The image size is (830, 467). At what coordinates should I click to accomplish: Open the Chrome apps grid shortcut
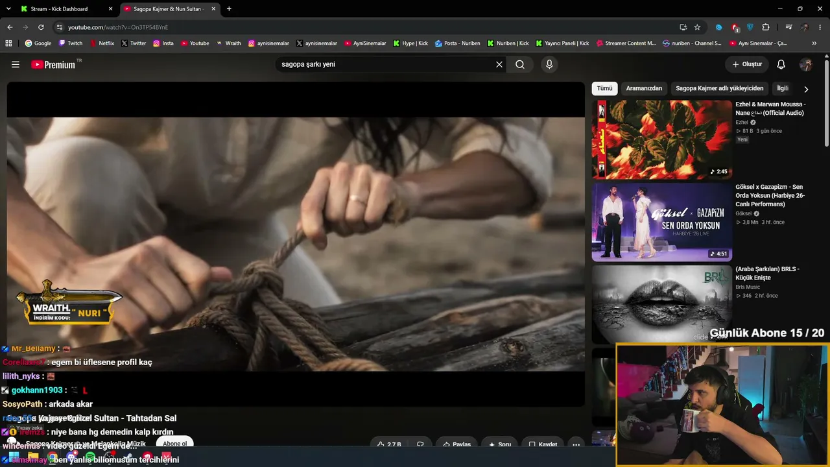point(8,43)
